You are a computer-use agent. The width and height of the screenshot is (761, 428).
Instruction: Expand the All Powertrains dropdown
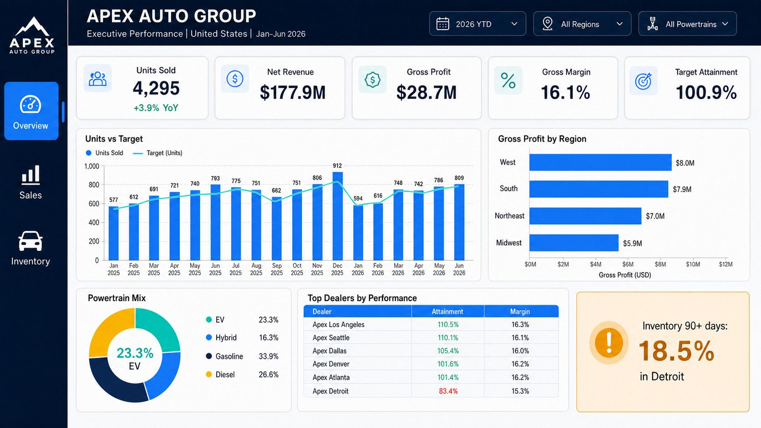tap(687, 24)
